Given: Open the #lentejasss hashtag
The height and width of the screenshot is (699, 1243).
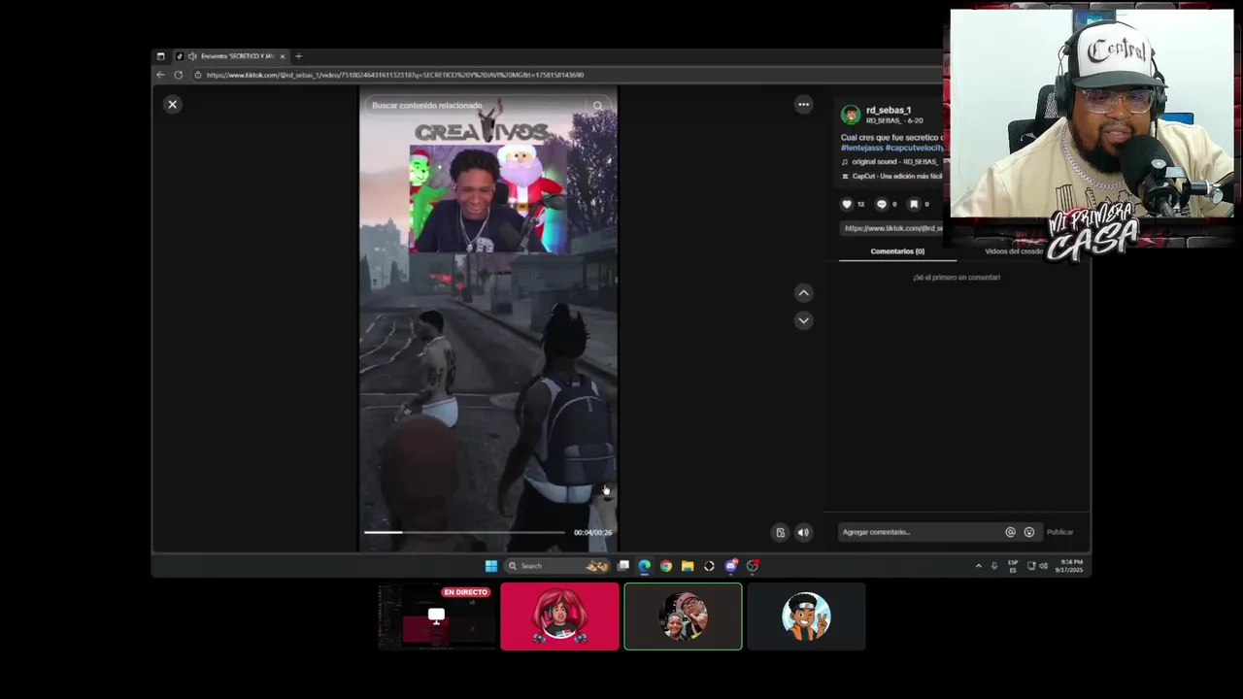Looking at the screenshot, I should pyautogui.click(x=861, y=148).
